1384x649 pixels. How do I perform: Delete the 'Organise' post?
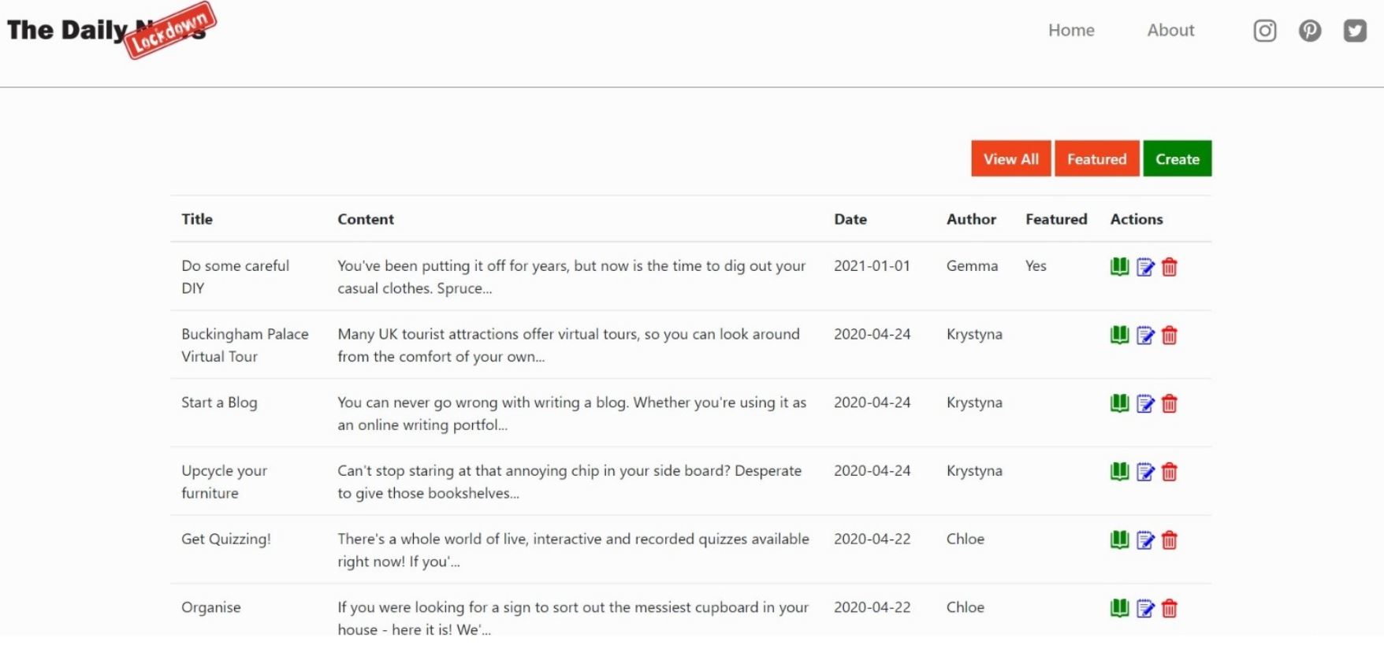pyautogui.click(x=1170, y=609)
